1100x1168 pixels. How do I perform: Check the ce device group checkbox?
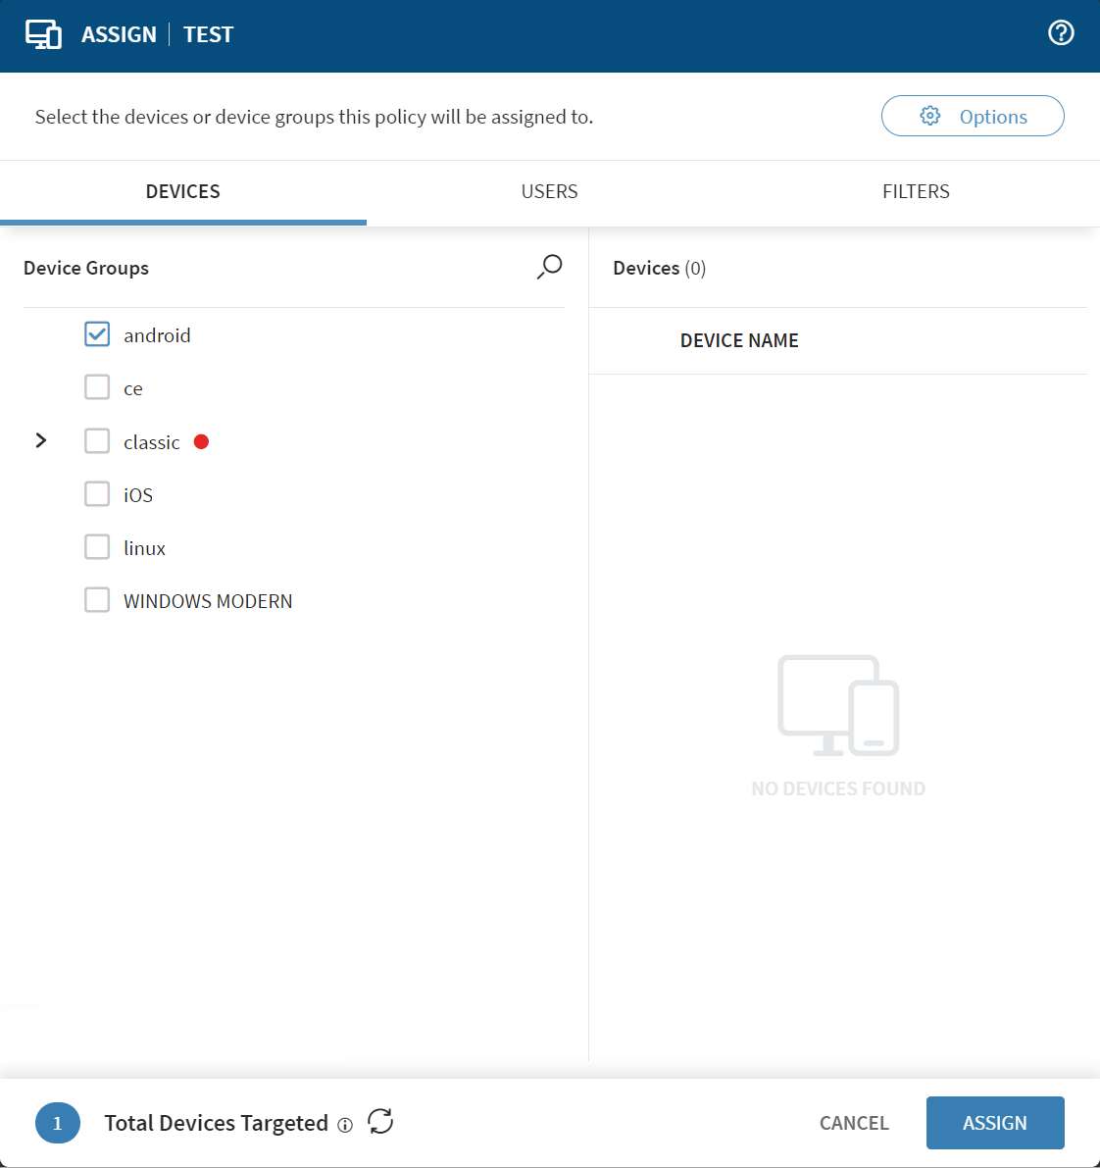(x=97, y=387)
